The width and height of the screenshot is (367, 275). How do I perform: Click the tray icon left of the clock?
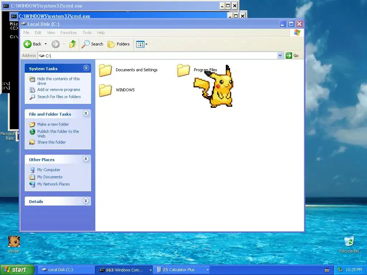coord(340,270)
